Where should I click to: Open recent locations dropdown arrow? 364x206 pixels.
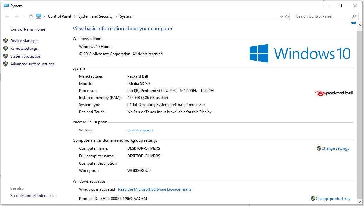(x=24, y=16)
